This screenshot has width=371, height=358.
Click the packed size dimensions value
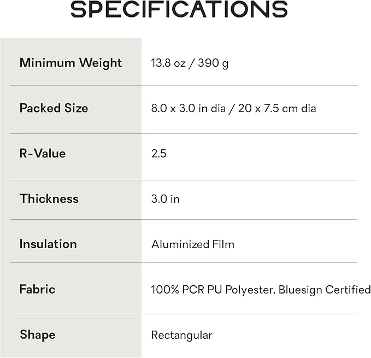(233, 109)
